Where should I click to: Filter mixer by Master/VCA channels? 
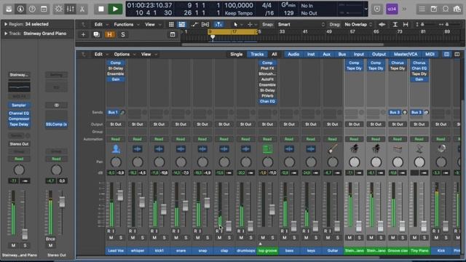pyautogui.click(x=406, y=55)
